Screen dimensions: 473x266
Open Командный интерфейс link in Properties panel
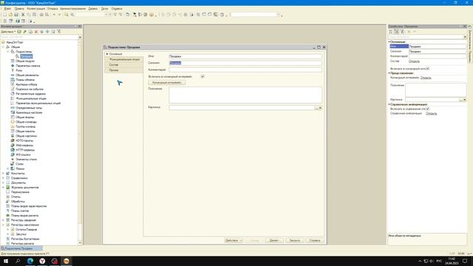(426, 78)
